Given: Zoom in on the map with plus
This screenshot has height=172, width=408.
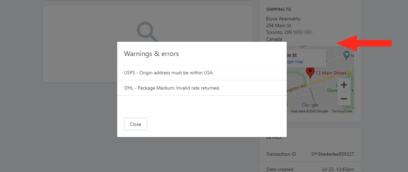Looking at the screenshot, I should tap(344, 85).
